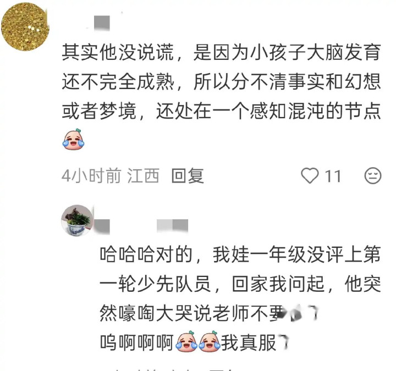Tap the reply line starting 一轮少先队员
This screenshot has height=371, width=396.
tap(240, 284)
